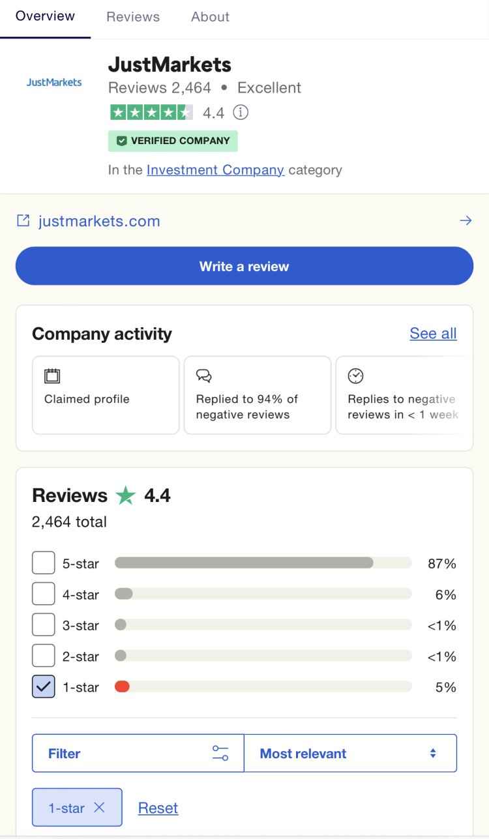The height and width of the screenshot is (839, 489).
Task: Check the 3-star filter checkbox
Action: click(x=43, y=624)
